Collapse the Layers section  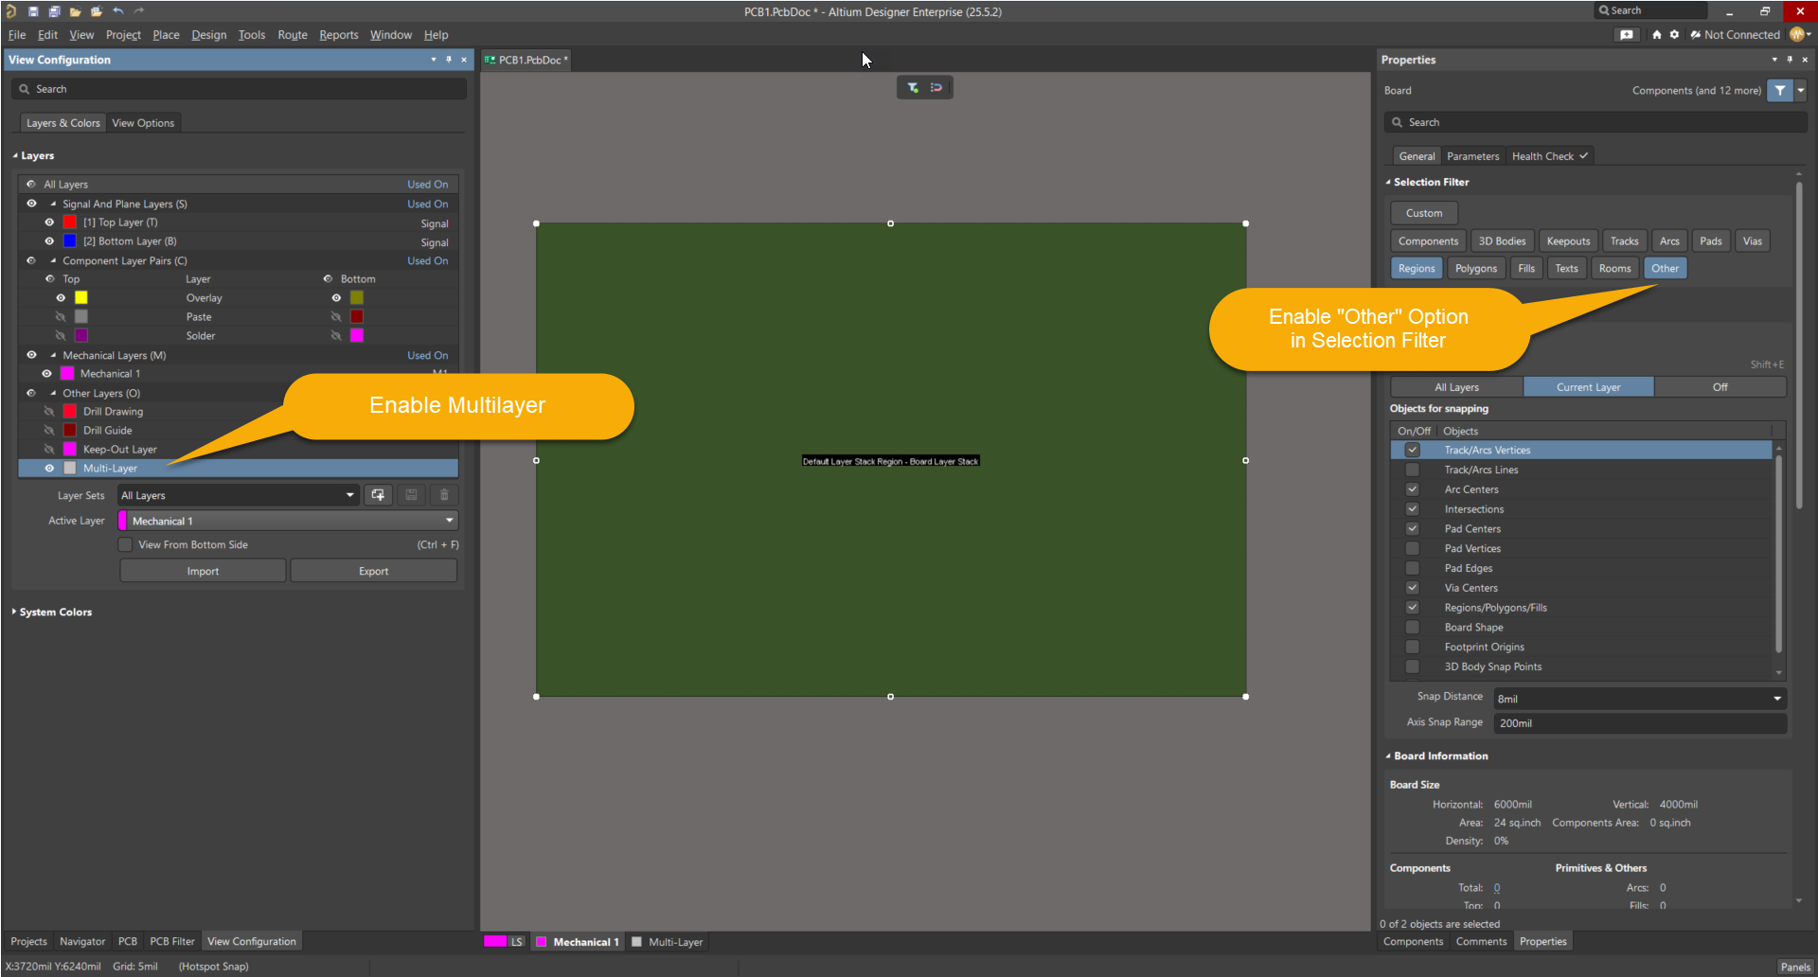pyautogui.click(x=15, y=156)
